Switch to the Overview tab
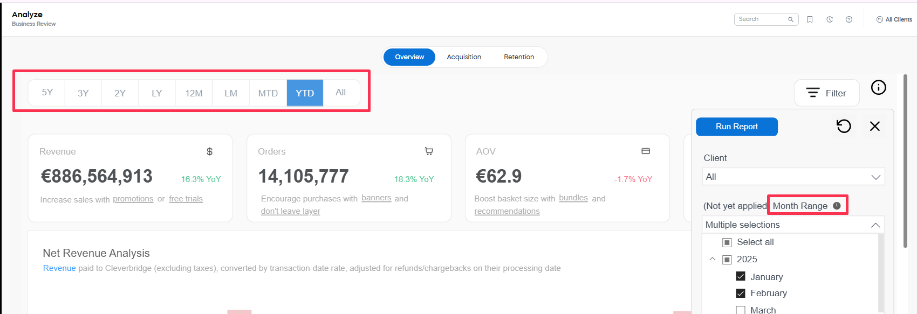This screenshot has height=314, width=917. (409, 57)
